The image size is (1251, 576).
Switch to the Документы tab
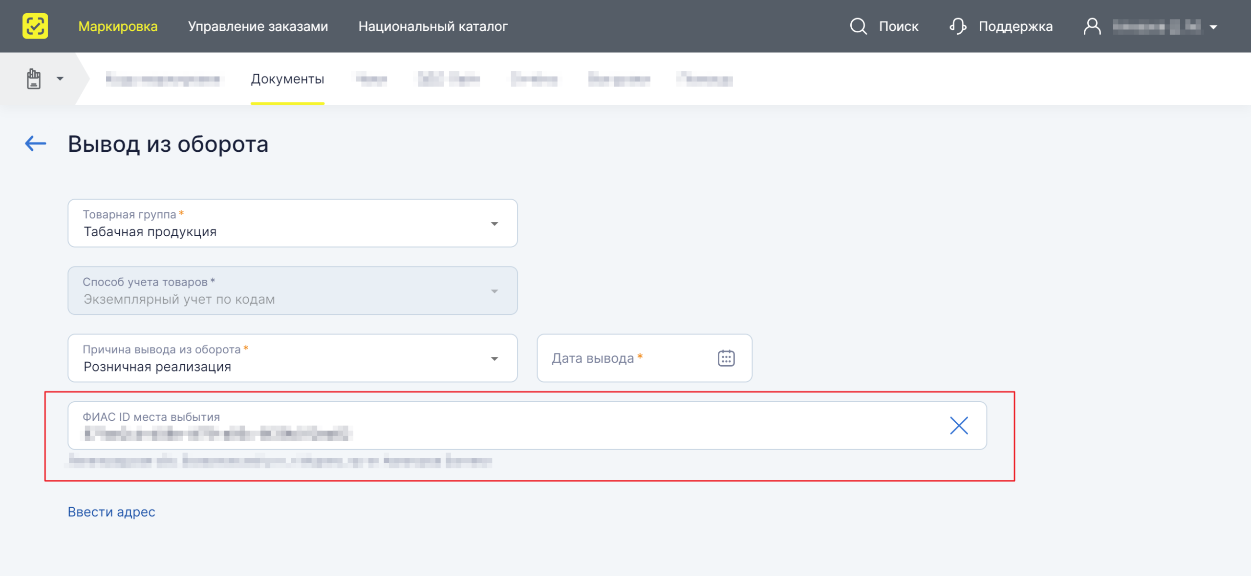click(x=287, y=79)
